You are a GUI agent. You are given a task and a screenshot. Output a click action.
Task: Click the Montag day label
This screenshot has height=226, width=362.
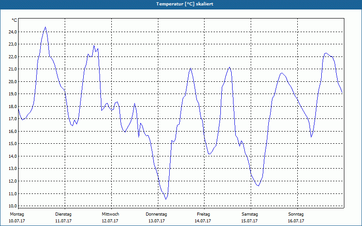click(17, 214)
